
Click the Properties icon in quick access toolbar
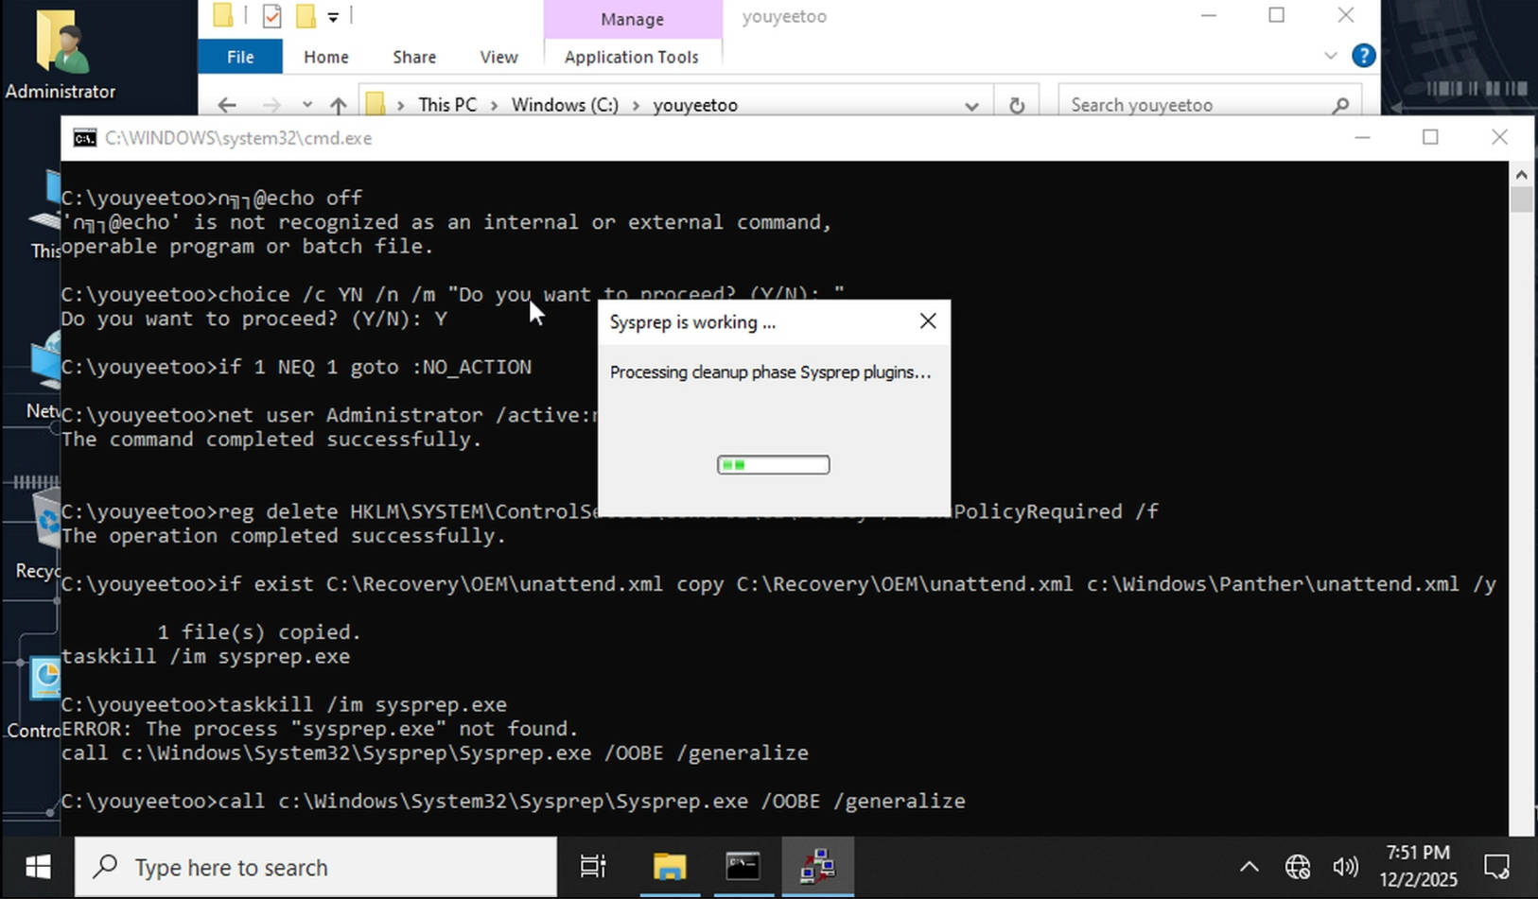click(x=271, y=16)
